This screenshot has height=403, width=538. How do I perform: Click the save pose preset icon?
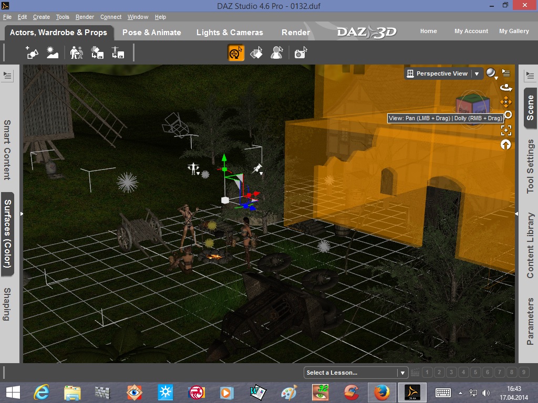tap(118, 53)
